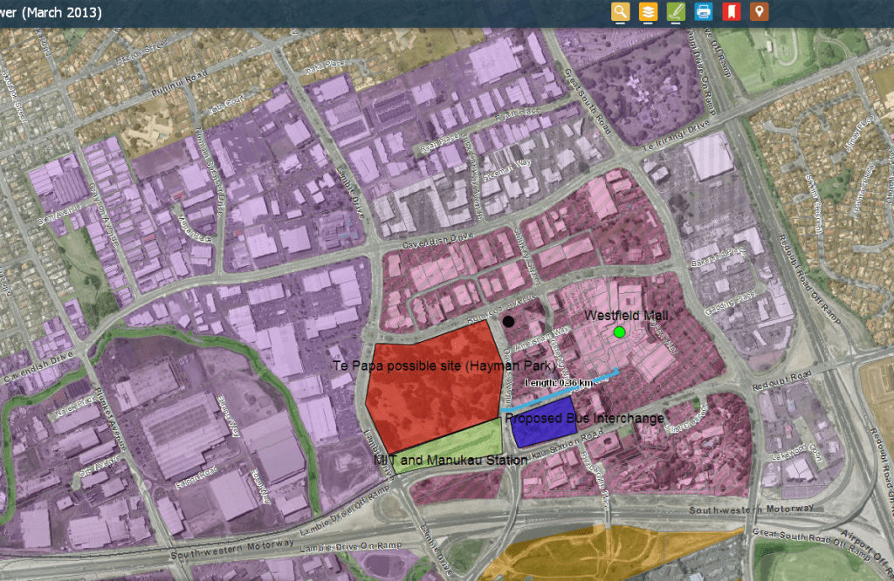
Task: Select the red Te Papa site polygon
Action: 428,401
